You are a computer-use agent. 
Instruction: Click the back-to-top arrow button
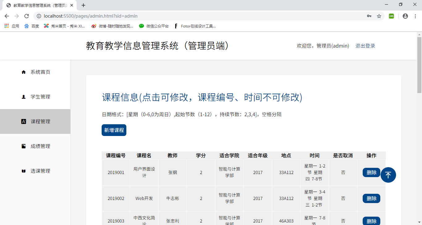click(388, 175)
